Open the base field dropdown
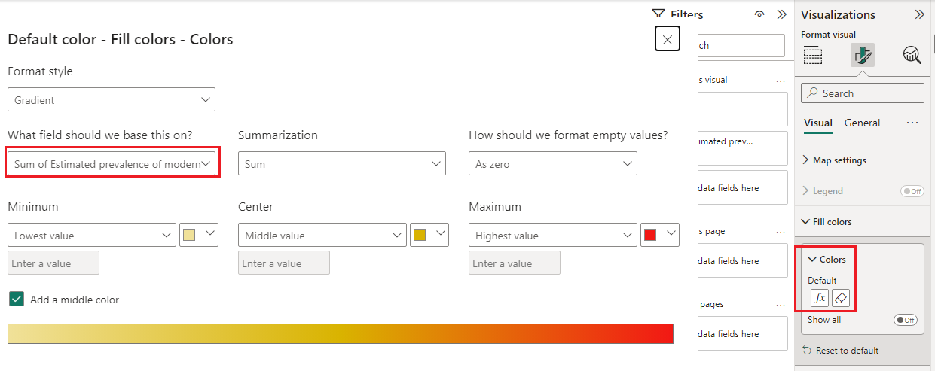 click(x=112, y=163)
